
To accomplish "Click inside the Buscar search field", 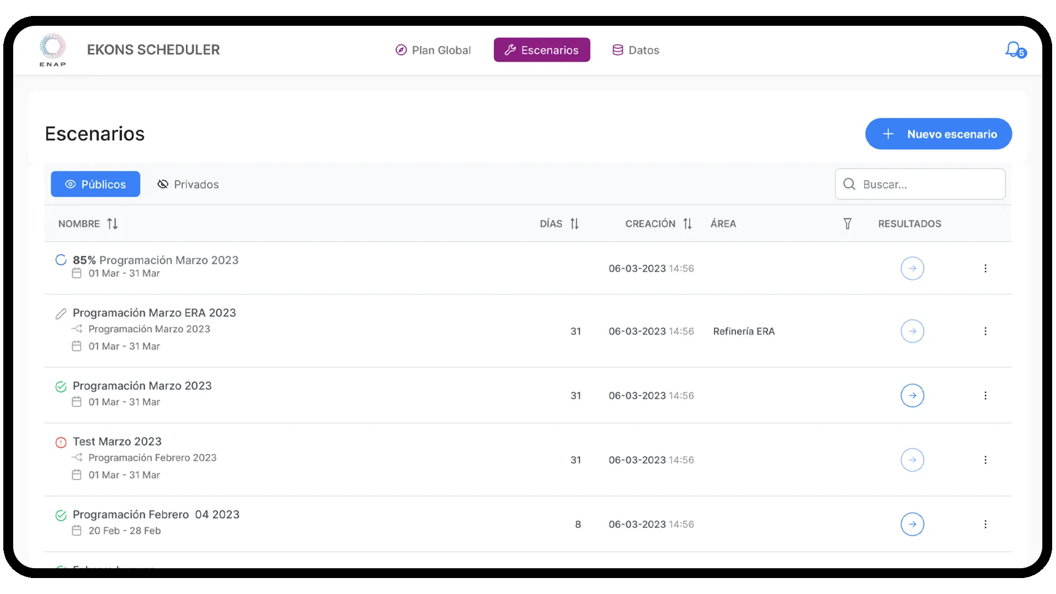I will click(924, 184).
